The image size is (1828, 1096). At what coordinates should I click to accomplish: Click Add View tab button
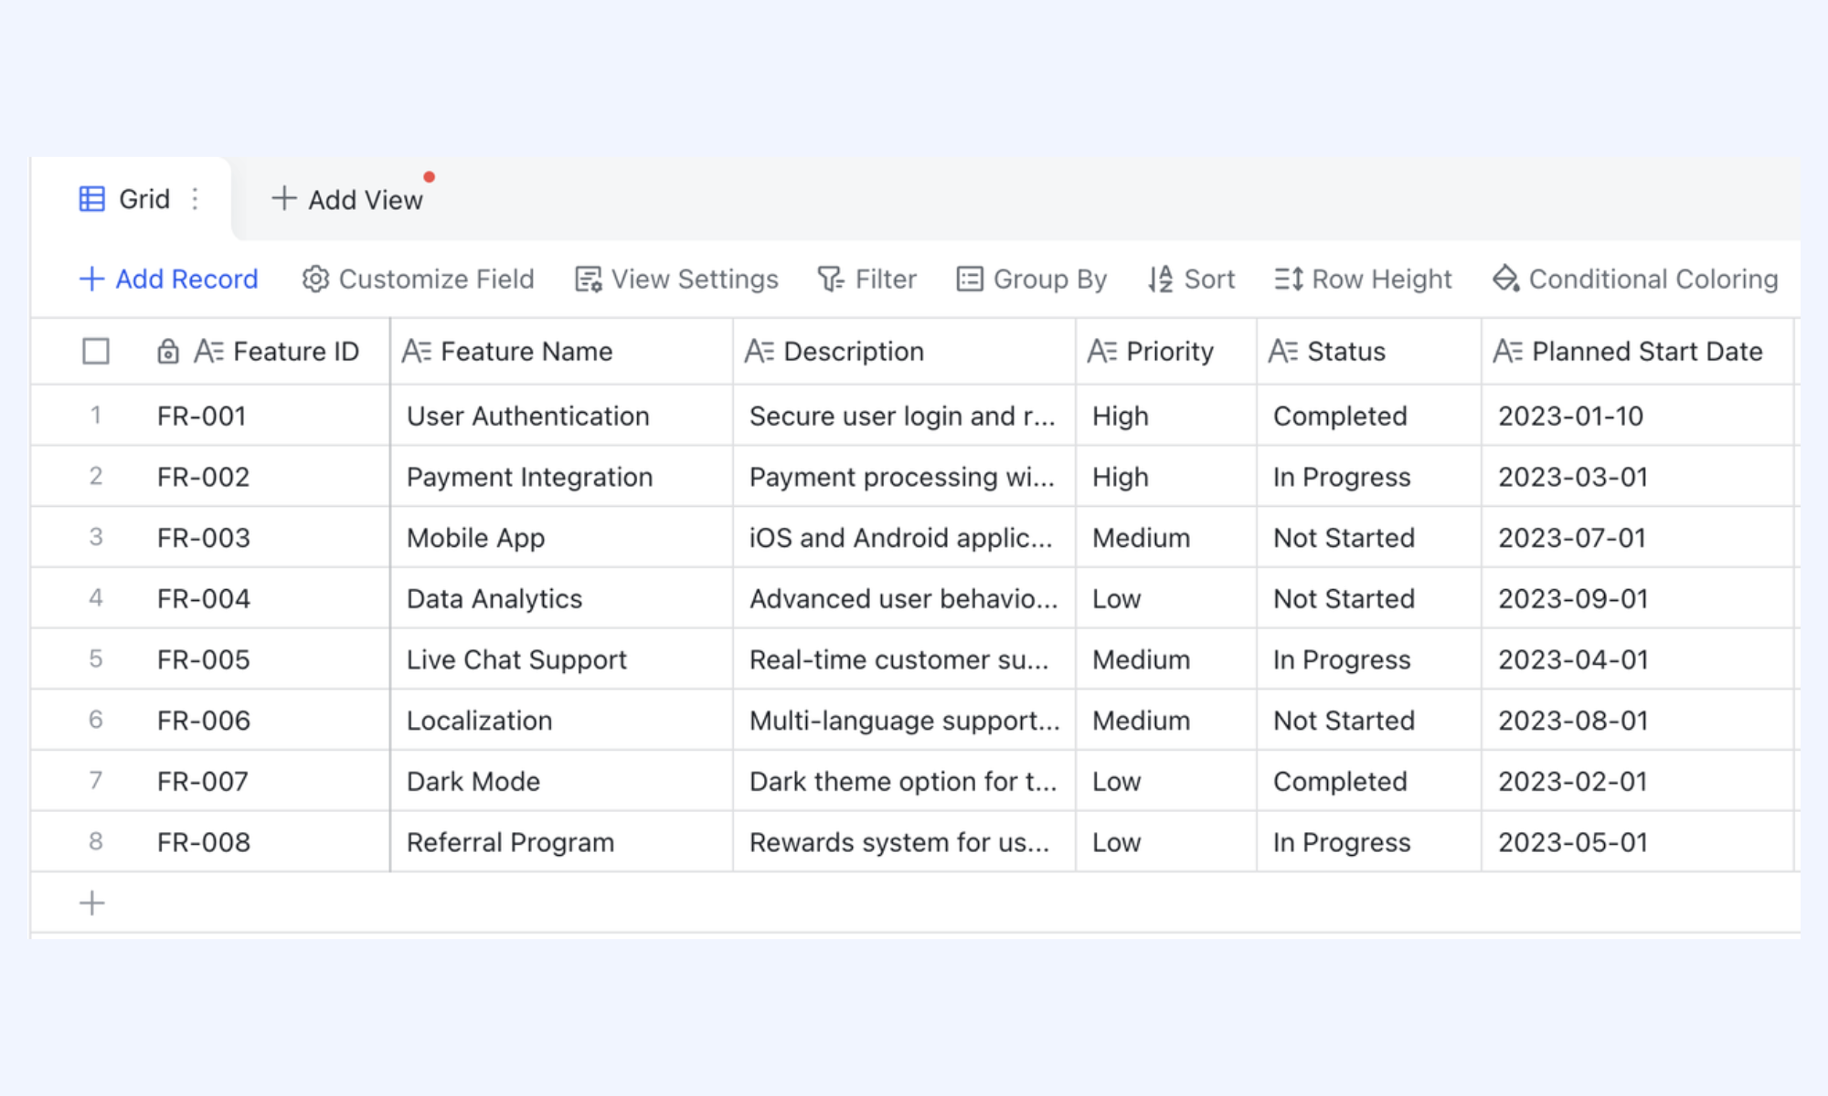click(347, 199)
